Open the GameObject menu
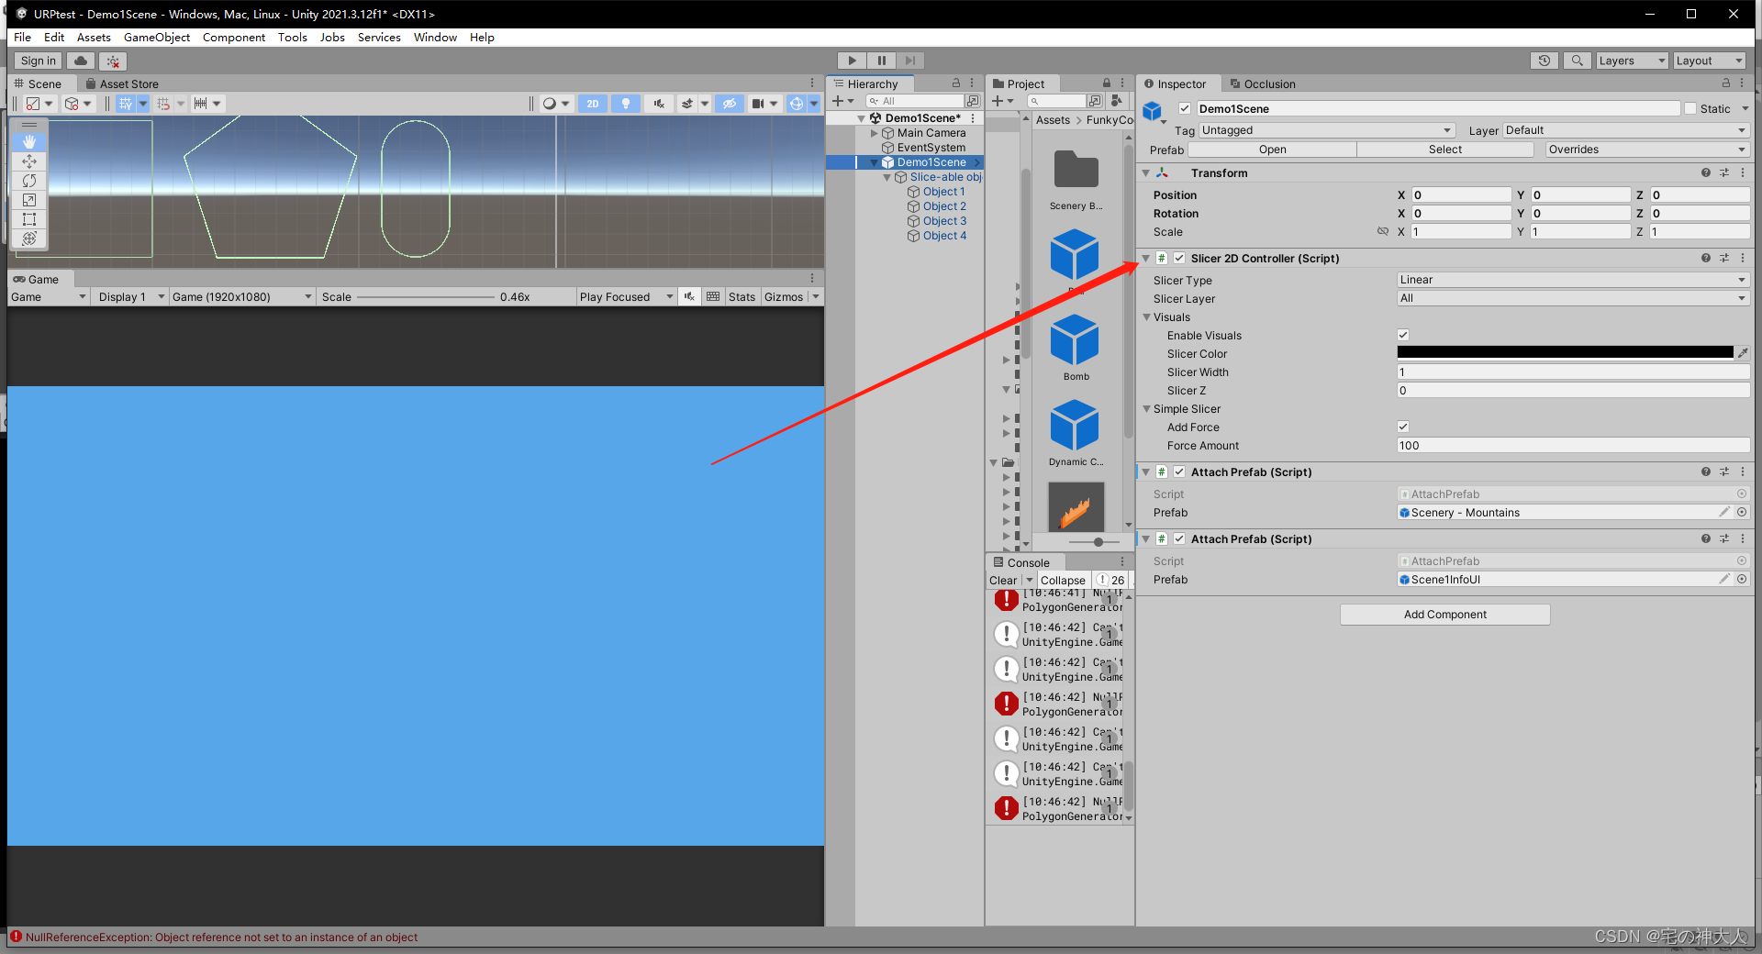The height and width of the screenshot is (954, 1762). (157, 37)
